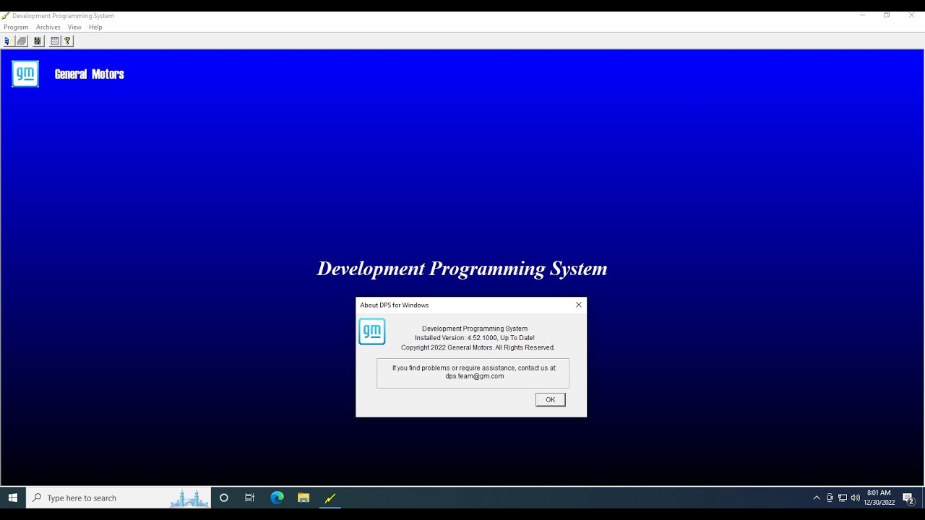925x520 pixels.
Task: Click the General Motors heading text
Action: pos(90,74)
